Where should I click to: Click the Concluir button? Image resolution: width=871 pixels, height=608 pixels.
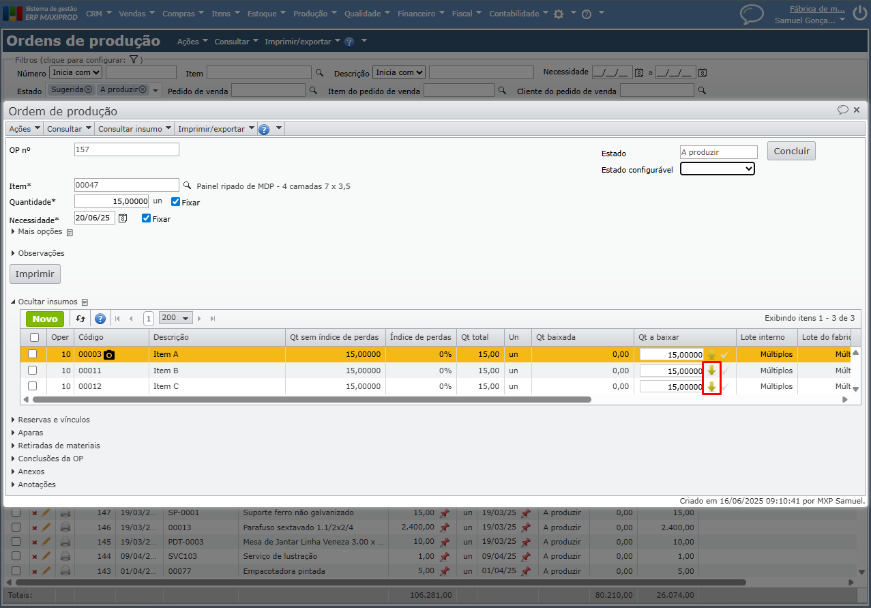[791, 151]
